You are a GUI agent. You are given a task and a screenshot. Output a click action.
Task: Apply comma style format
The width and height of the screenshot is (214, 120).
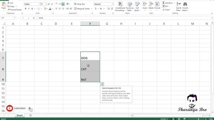104,9
